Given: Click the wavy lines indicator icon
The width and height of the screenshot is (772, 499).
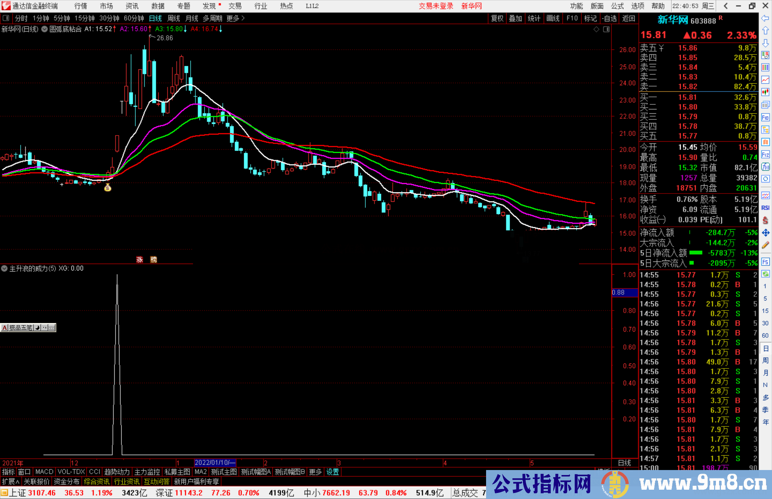Looking at the screenshot, I should 765,196.
